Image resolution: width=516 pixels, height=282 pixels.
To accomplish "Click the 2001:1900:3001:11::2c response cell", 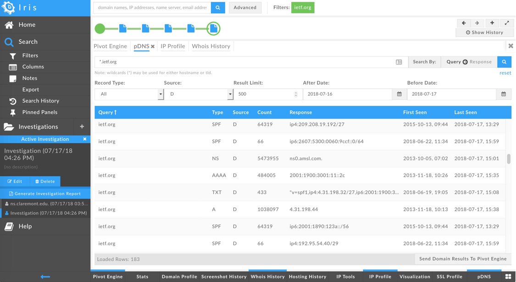I will 317,175.
